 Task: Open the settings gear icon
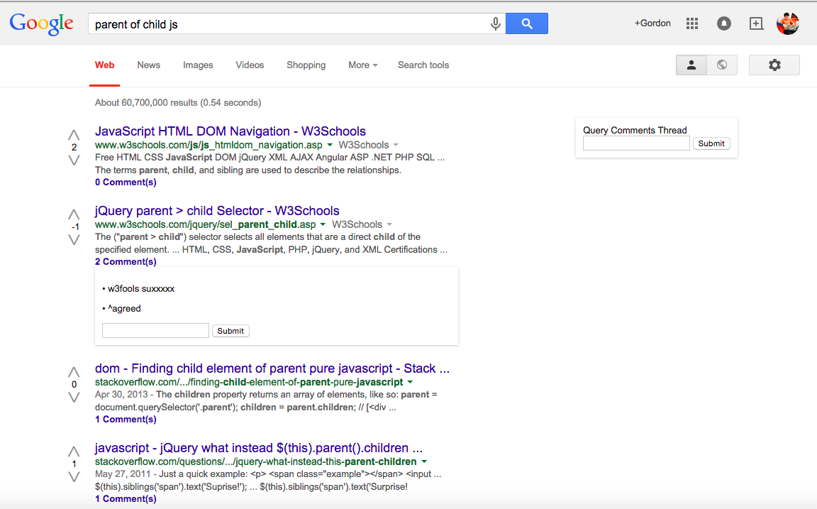(774, 65)
